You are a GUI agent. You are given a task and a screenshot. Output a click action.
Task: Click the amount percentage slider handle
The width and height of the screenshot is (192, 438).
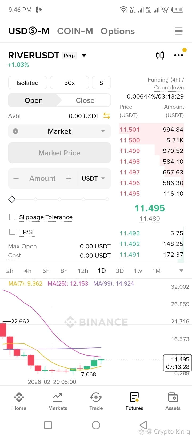coord(12,199)
